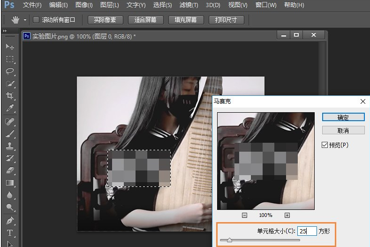Expand the collapsed tools panel arrows
Screen dimensions: 370x247
[x=5, y=31]
